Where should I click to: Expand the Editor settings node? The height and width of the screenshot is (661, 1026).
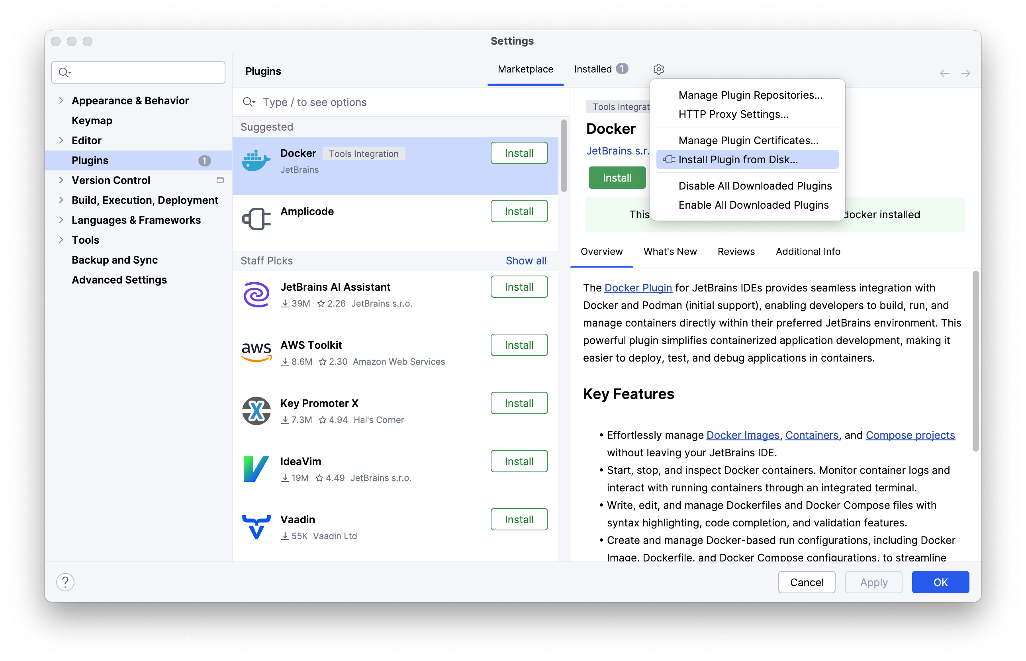[61, 140]
